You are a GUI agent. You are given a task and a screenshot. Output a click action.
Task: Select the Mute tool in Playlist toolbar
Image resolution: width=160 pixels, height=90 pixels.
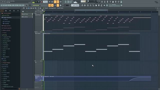click(x=32, y=8)
